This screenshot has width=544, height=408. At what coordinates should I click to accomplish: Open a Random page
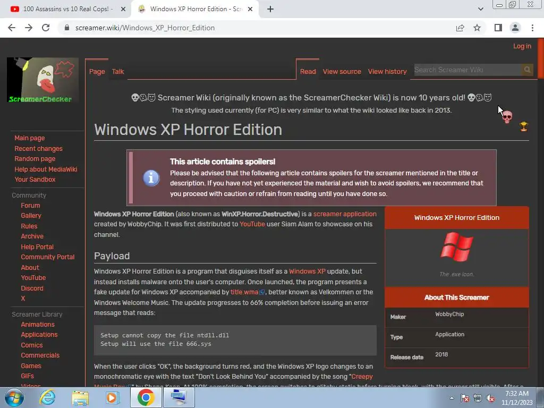click(35, 158)
